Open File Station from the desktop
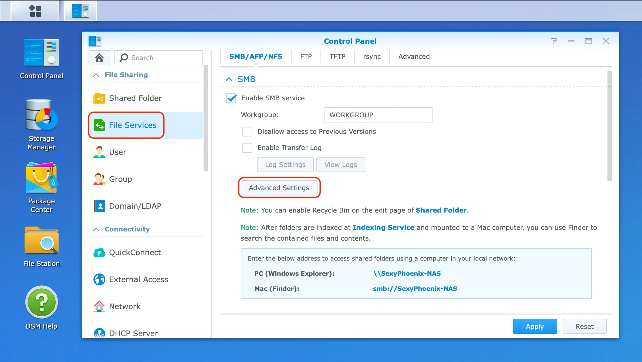 pyautogui.click(x=42, y=247)
